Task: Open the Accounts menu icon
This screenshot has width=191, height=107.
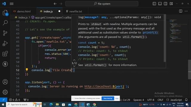Action: pyautogui.click(x=5, y=82)
